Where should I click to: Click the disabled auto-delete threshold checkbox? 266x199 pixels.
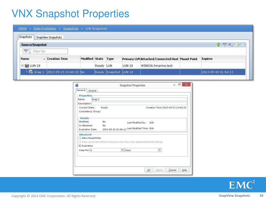pyautogui.click(x=80, y=142)
